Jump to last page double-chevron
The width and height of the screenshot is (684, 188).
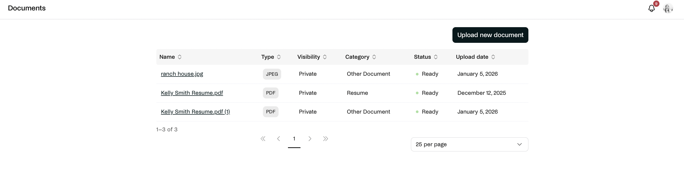tap(326, 139)
